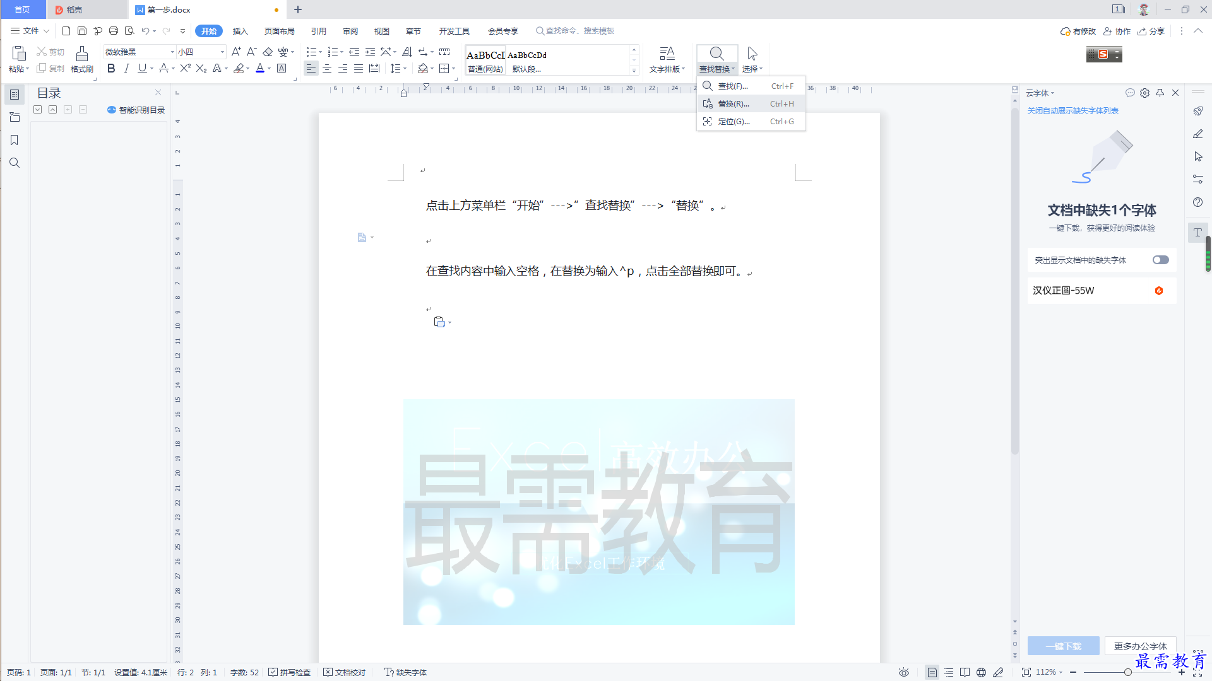Open the font color dropdown arrow
The image size is (1212, 681).
(269, 68)
